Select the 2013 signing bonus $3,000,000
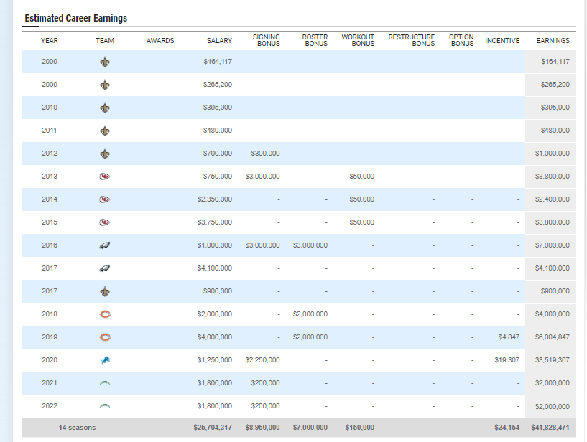The height and width of the screenshot is (442, 587). pyautogui.click(x=262, y=177)
